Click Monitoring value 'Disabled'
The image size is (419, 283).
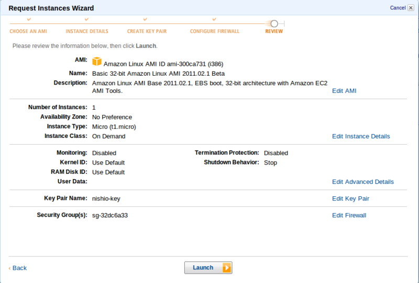click(104, 153)
